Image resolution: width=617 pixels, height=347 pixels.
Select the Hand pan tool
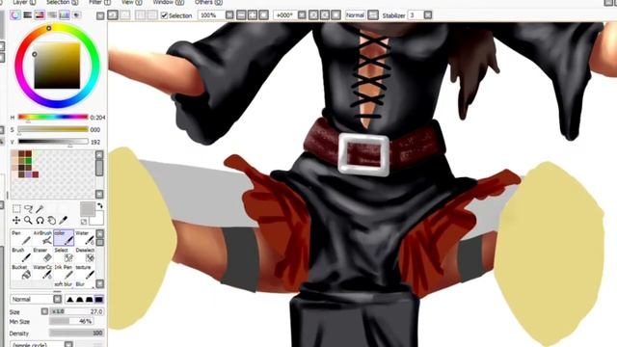click(x=51, y=220)
